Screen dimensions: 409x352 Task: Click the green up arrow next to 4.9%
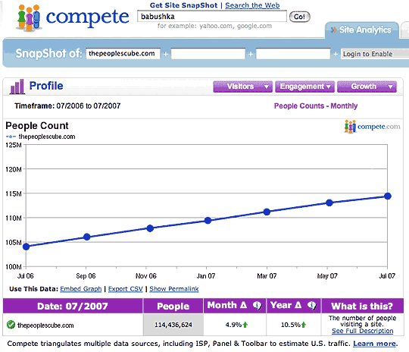[x=245, y=325]
